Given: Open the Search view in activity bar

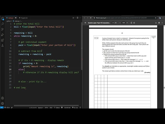Looking at the screenshot, I should coord(3,24).
